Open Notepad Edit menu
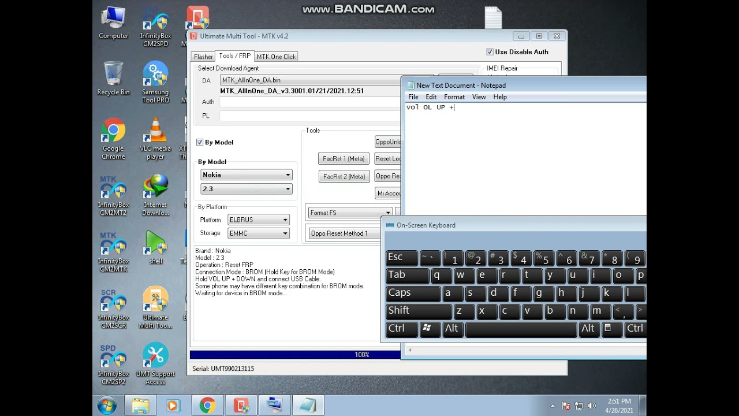 pyautogui.click(x=431, y=97)
